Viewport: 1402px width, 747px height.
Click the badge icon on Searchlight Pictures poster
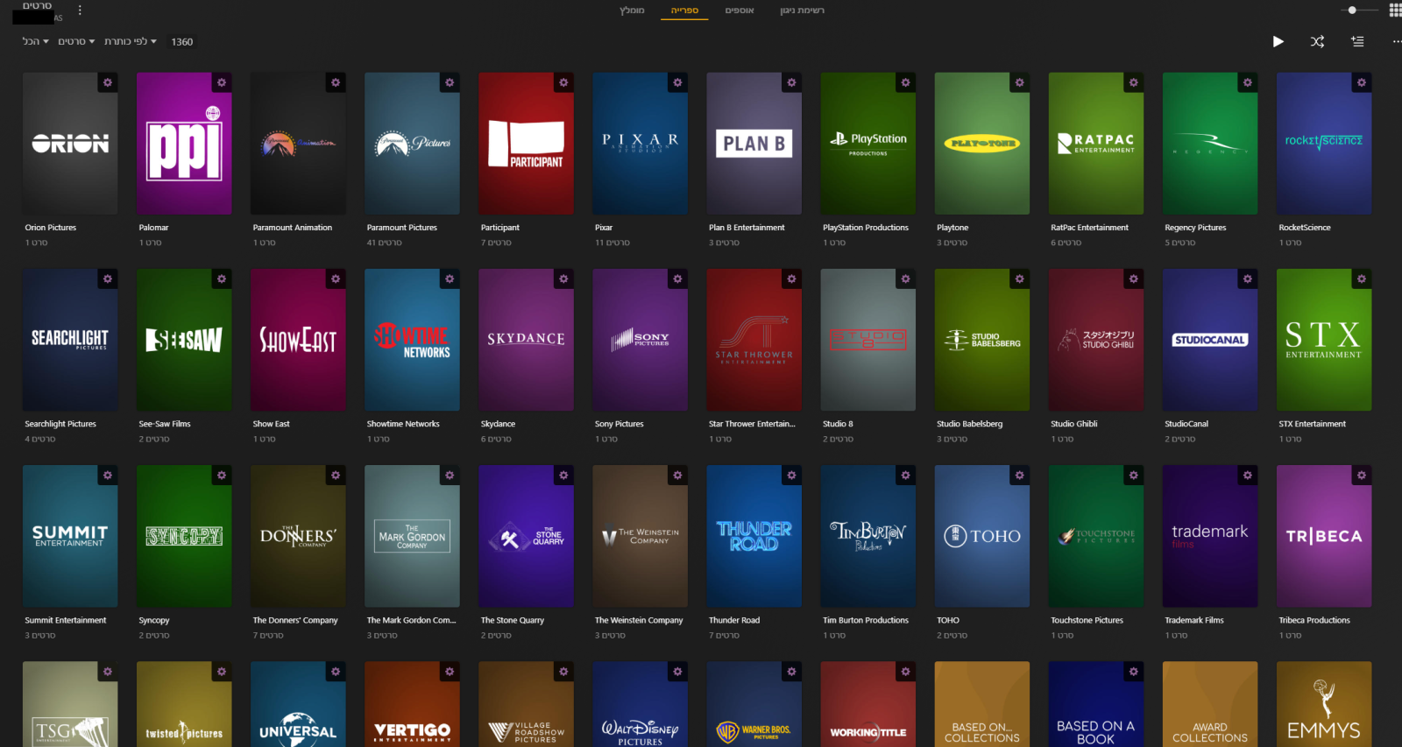(x=108, y=278)
